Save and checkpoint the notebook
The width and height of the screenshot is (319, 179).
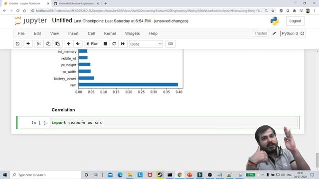(x=17, y=44)
